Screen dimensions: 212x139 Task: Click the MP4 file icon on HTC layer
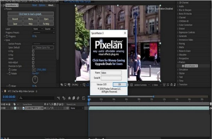tap(23, 108)
